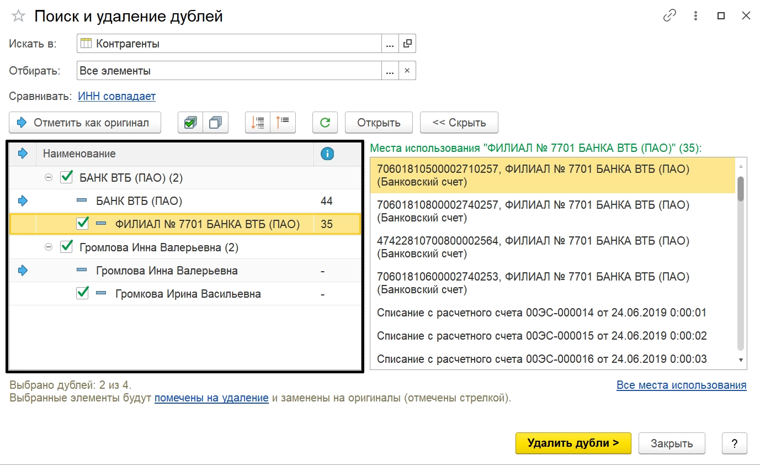
Task: Open the ИНН совпадает comparison rules link
Action: (x=116, y=96)
